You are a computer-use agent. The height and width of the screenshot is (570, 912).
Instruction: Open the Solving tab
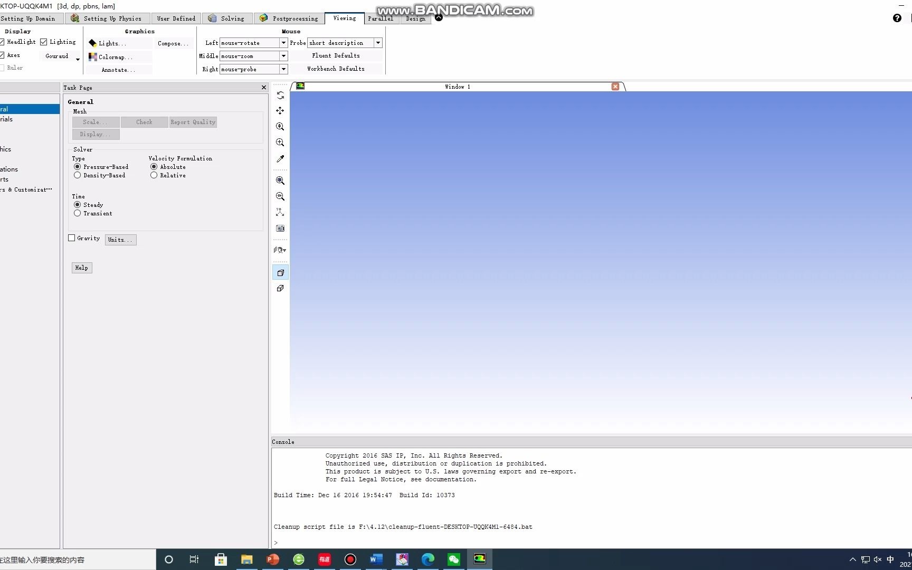pos(227,18)
